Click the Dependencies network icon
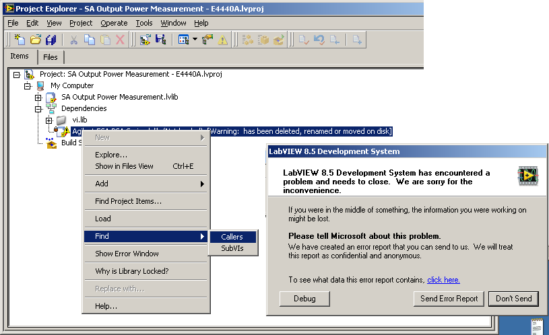The height and width of the screenshot is (335, 549). (51, 109)
